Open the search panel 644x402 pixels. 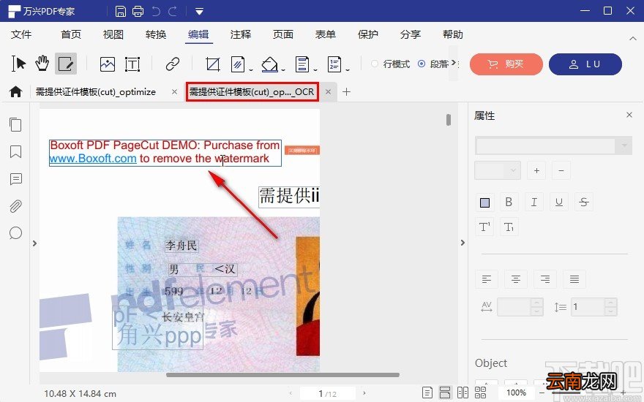15,233
